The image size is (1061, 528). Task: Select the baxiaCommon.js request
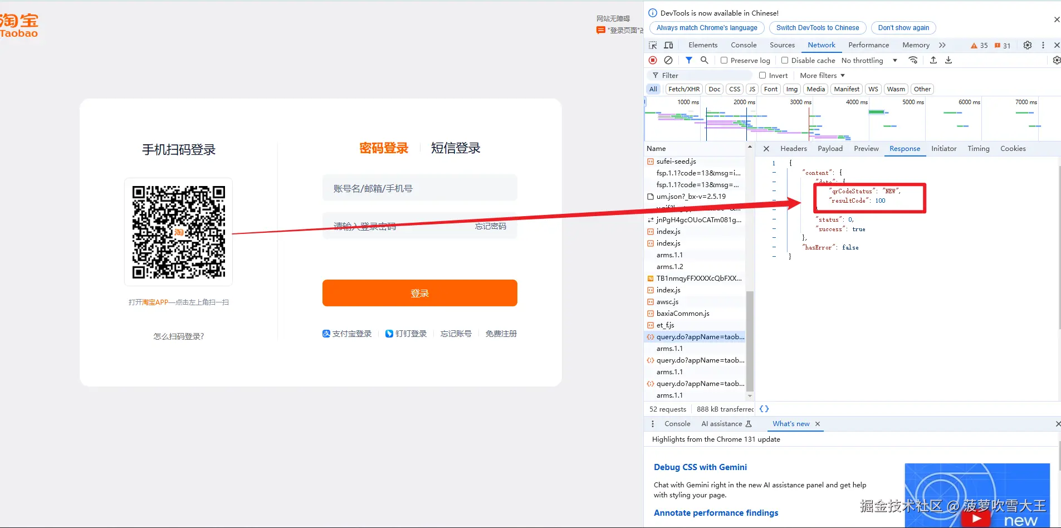pyautogui.click(x=695, y=314)
